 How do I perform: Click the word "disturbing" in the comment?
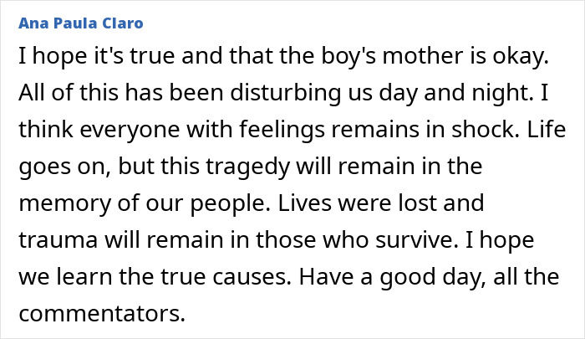click(286, 92)
